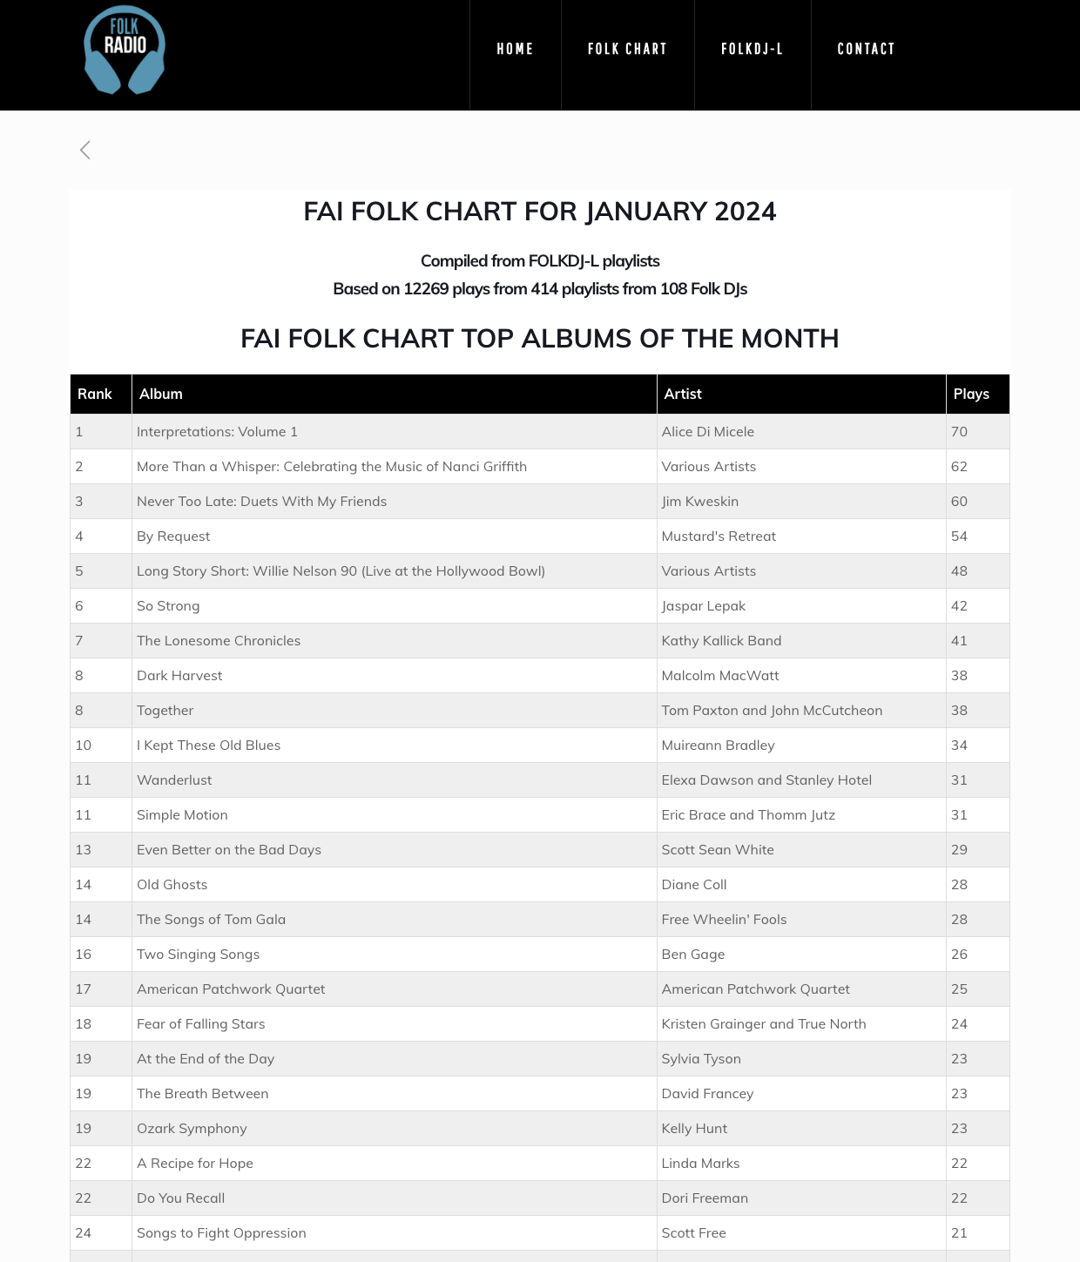Click artist Kathy Kallick Band
Image resolution: width=1080 pixels, height=1262 pixels.
point(721,641)
